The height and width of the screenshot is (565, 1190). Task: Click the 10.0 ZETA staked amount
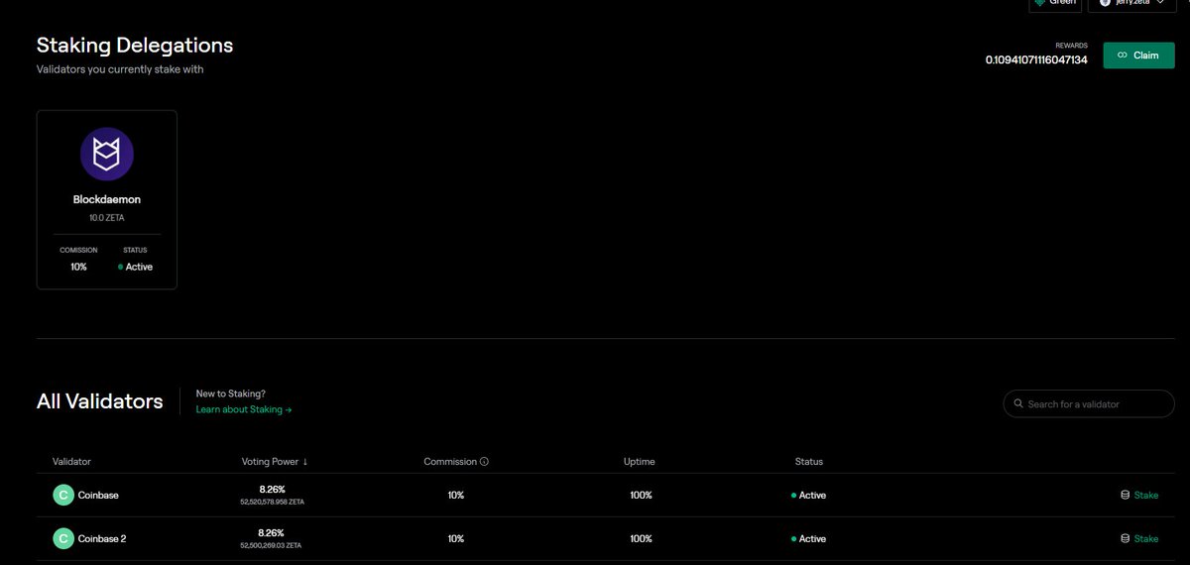tap(107, 217)
